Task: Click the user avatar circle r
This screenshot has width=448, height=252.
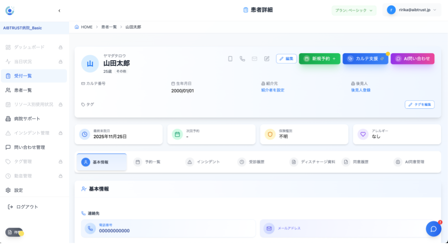Action: pos(391,10)
